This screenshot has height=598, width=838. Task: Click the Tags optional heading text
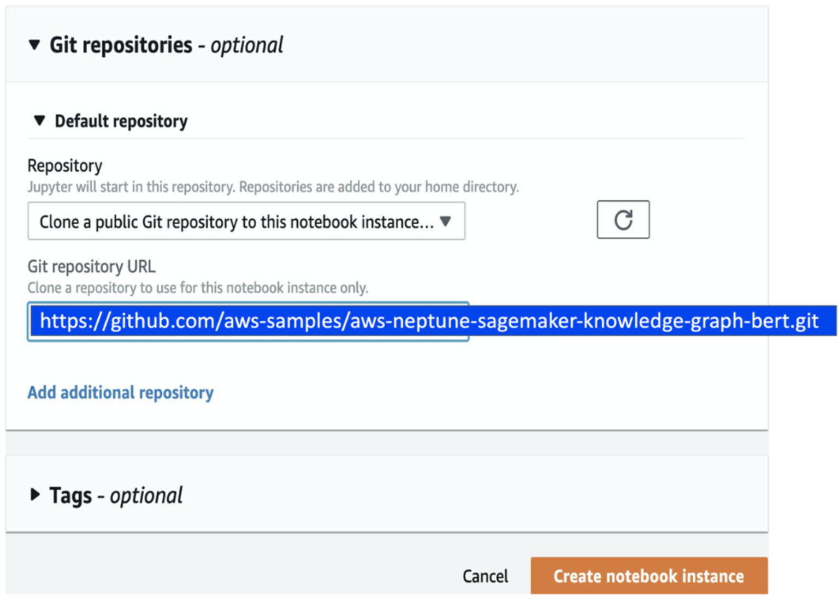(116, 495)
